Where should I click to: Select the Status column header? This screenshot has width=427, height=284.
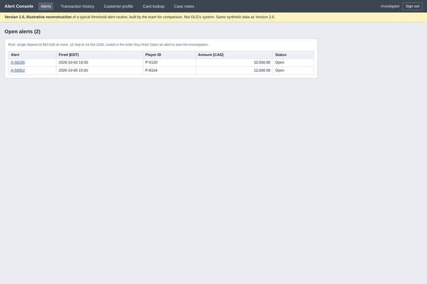(293, 54)
